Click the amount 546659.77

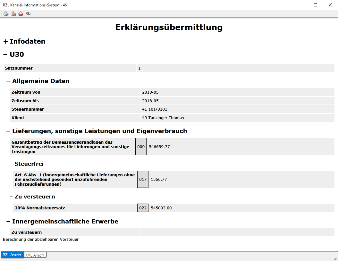(159, 147)
